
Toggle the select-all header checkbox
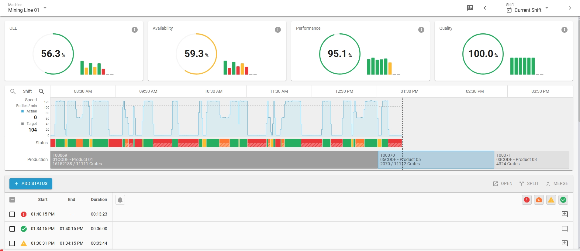click(x=12, y=200)
